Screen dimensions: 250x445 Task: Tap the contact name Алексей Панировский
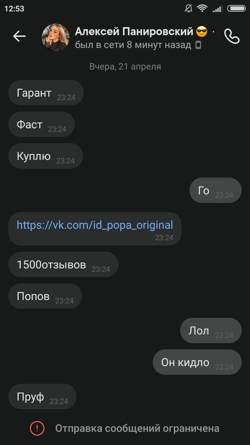(134, 31)
